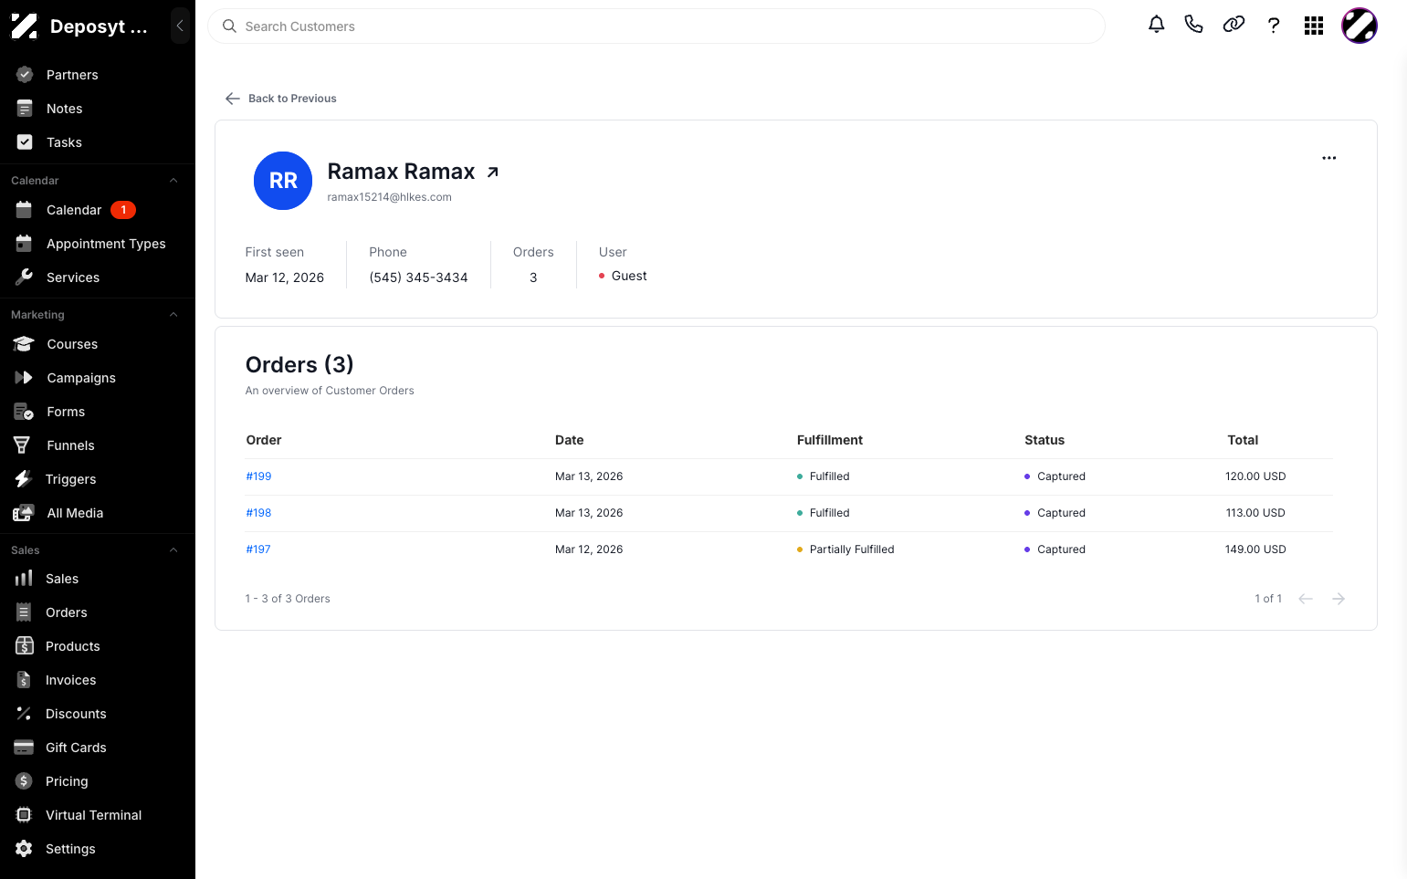This screenshot has width=1407, height=879.
Task: Open order #198
Action: coord(258,513)
